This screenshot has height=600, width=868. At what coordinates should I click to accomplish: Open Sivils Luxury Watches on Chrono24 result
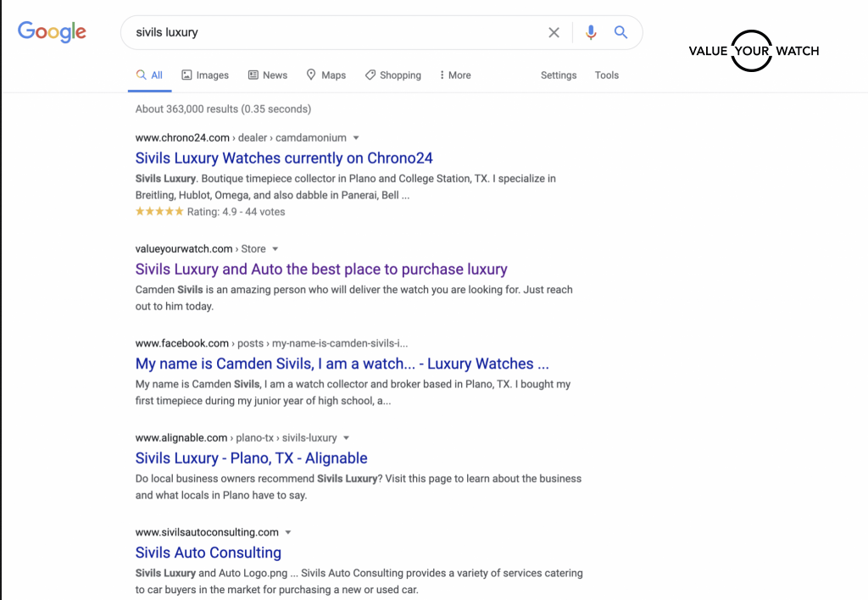coord(284,158)
